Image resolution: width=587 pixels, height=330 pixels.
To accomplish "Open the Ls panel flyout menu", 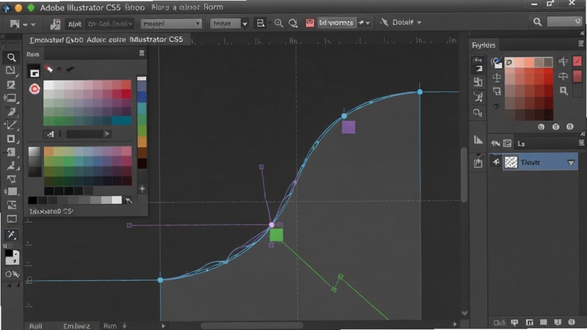I will pyautogui.click(x=581, y=143).
